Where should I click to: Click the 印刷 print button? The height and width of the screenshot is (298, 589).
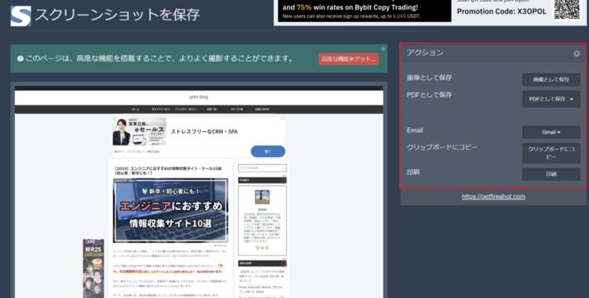click(x=551, y=175)
